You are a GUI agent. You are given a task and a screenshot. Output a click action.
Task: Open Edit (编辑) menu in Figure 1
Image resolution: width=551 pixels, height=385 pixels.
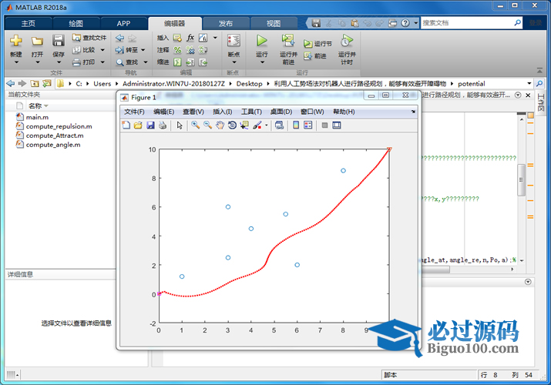[x=163, y=112]
